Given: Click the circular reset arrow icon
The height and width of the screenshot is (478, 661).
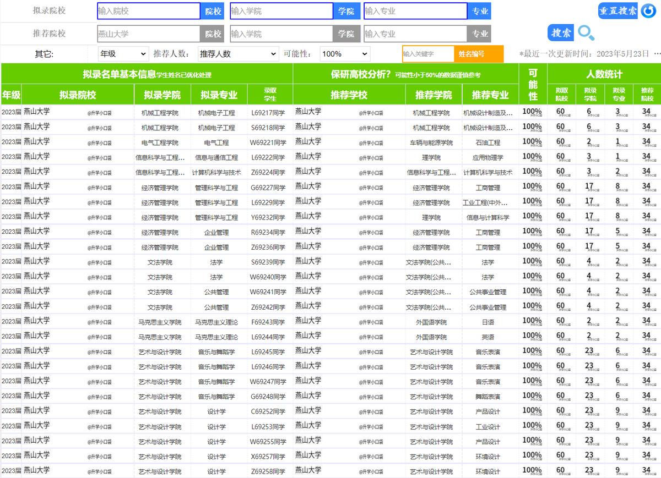Looking at the screenshot, I should pyautogui.click(x=648, y=11).
